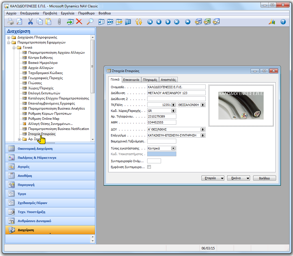293x256 pixels.
Task: Click the Field Filter toolbar icon
Action: [x=101, y=22]
